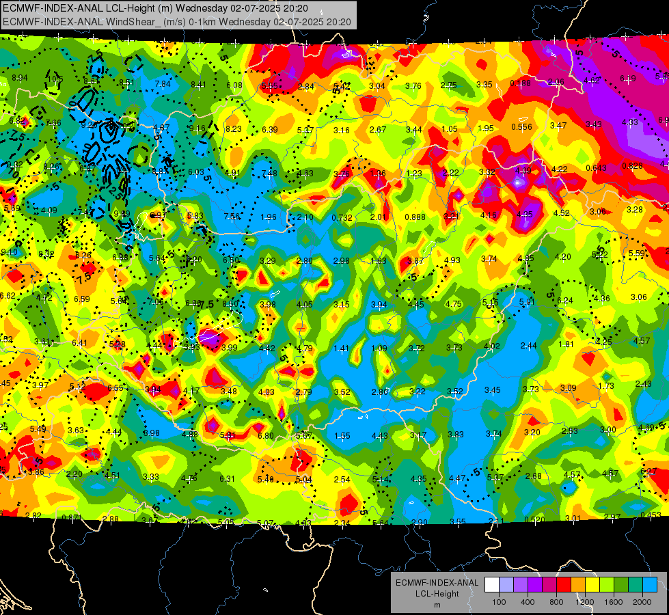Screen dimensions: 669x615
Task: Click the sky blue legend swatch
Action: [x=649, y=585]
